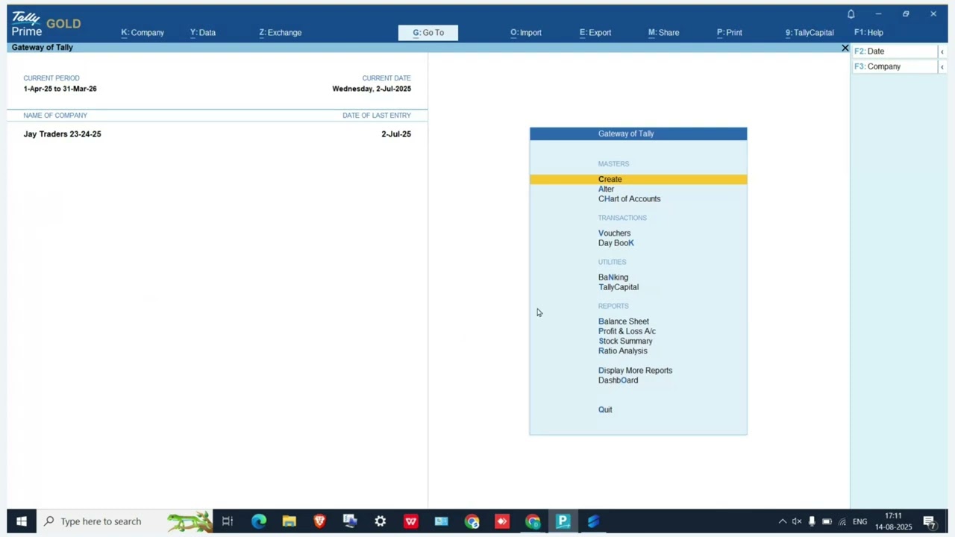The image size is (955, 537).
Task: Open the Dashboard
Action: click(x=618, y=380)
